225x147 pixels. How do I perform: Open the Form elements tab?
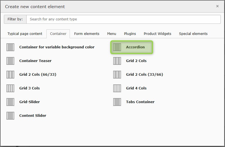87,34
